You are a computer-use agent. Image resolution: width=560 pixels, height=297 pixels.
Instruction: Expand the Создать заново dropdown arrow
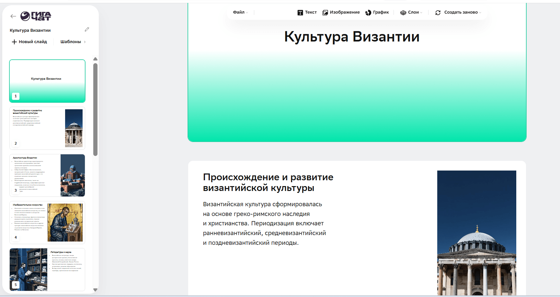(x=480, y=13)
